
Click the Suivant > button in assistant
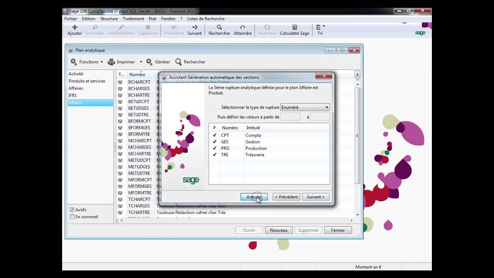click(316, 197)
